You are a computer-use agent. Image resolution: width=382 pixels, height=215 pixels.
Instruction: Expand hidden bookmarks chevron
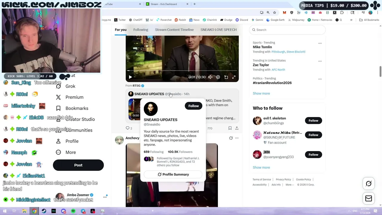(x=351, y=20)
